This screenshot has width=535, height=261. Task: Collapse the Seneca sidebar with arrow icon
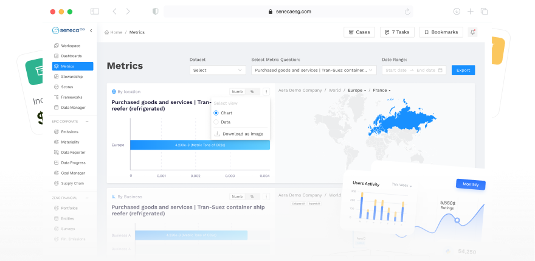pyautogui.click(x=91, y=30)
